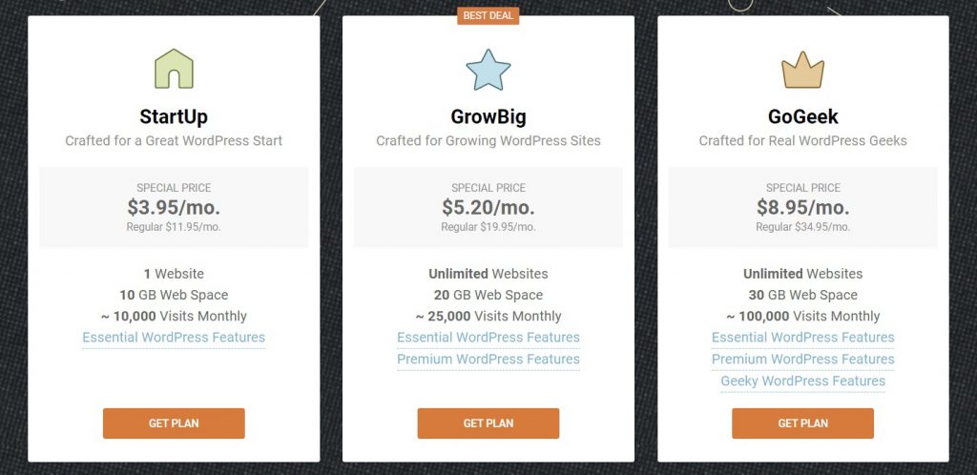The width and height of the screenshot is (977, 475).
Task: Open GoGeek Premium WordPress Features link
Action: tap(802, 360)
